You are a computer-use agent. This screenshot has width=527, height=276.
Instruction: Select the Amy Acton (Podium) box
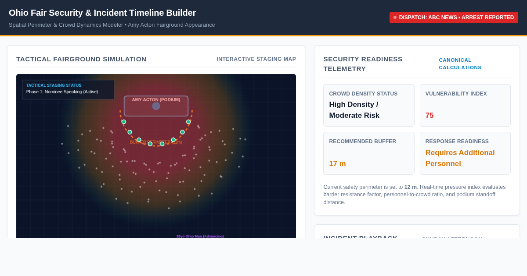[156, 106]
